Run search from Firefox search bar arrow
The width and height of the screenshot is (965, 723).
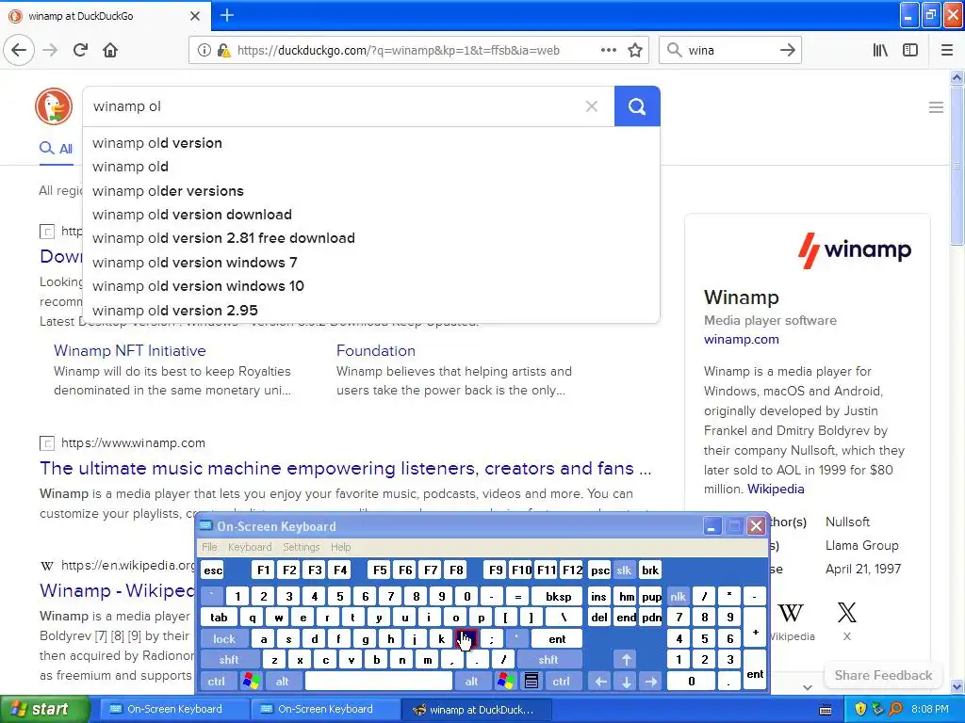(788, 51)
